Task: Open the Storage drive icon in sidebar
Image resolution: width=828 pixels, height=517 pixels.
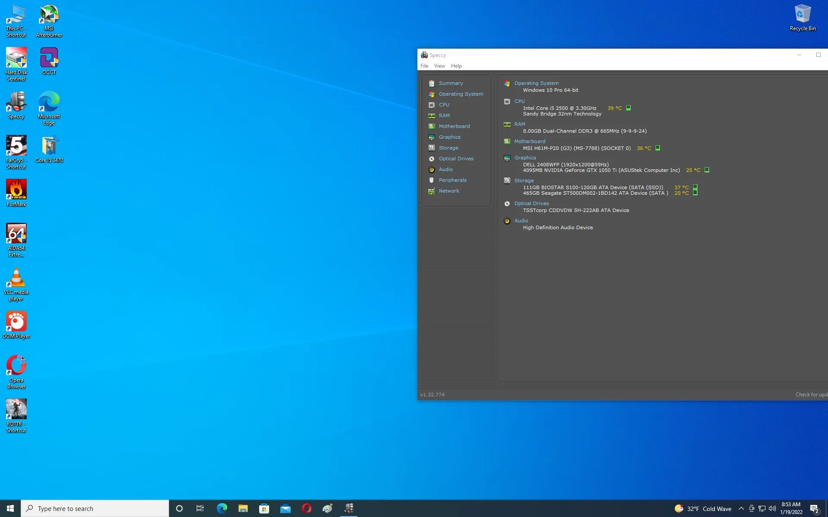Action: (431, 148)
